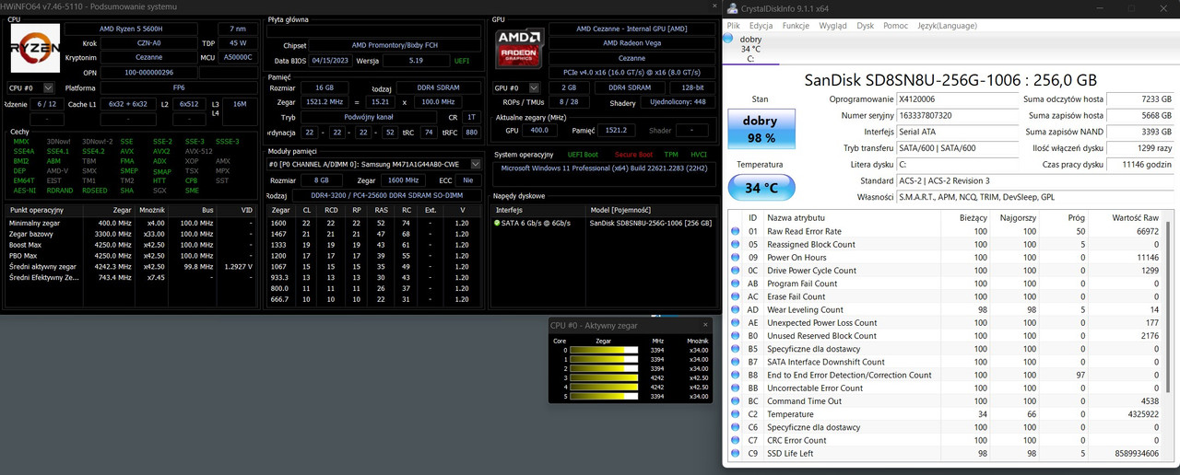Image resolution: width=1180 pixels, height=475 pixels.
Task: Click the AMD Cezanne - Internal GPU [AMD] field
Action: coord(631,29)
